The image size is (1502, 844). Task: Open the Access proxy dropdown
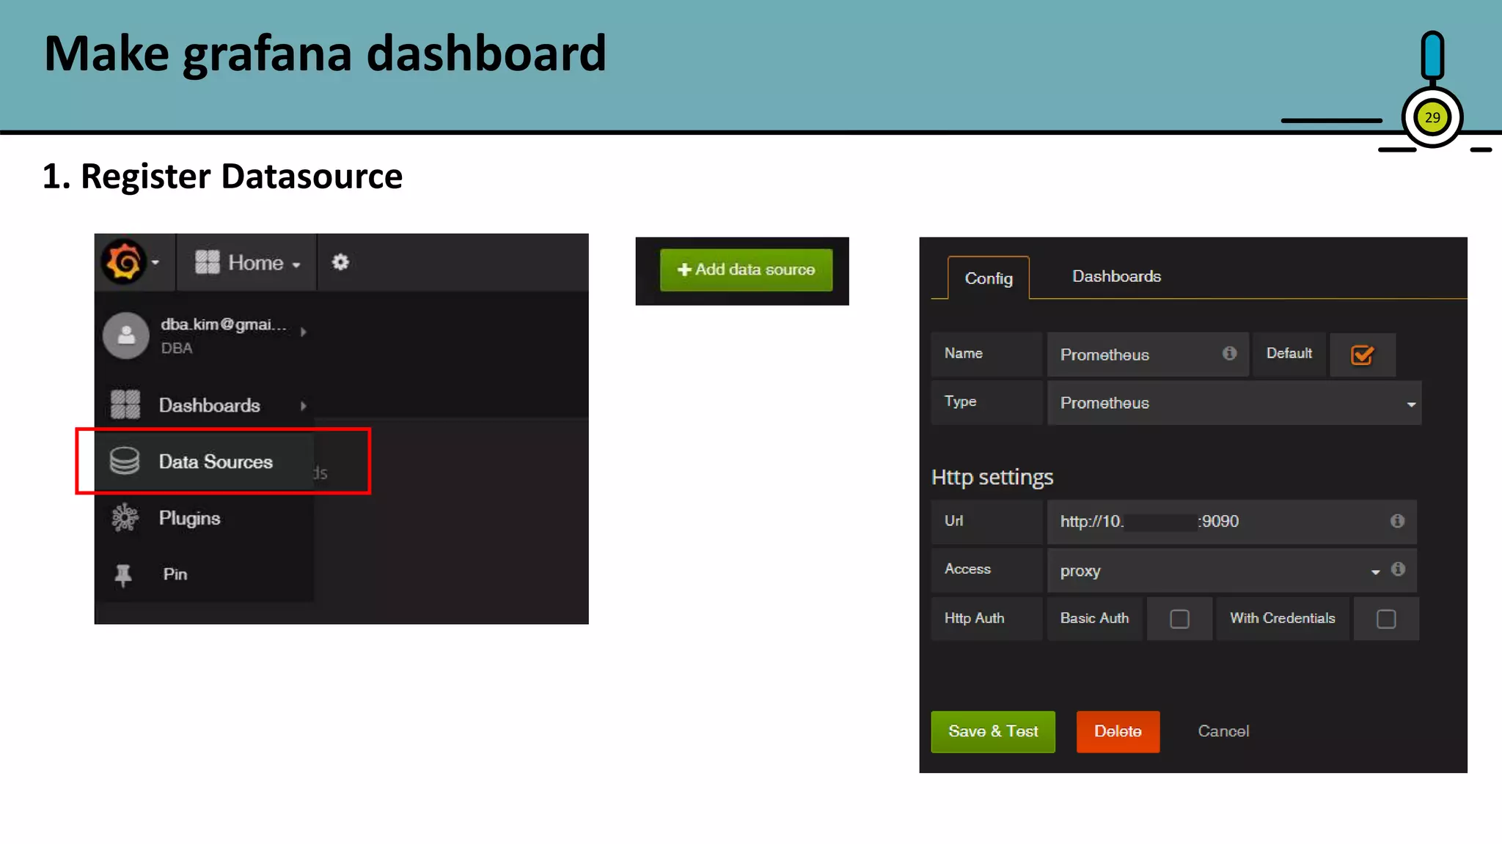coord(1217,571)
